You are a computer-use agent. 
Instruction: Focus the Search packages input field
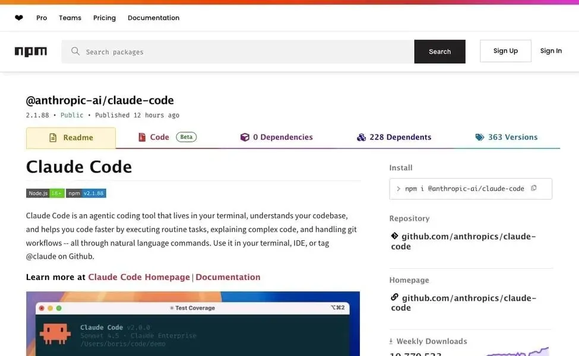[238, 52]
